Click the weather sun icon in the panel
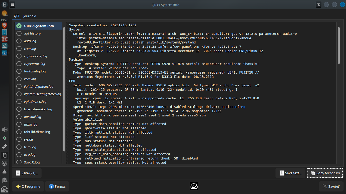This screenshot has height=194, width=346. click(x=4, y=13)
